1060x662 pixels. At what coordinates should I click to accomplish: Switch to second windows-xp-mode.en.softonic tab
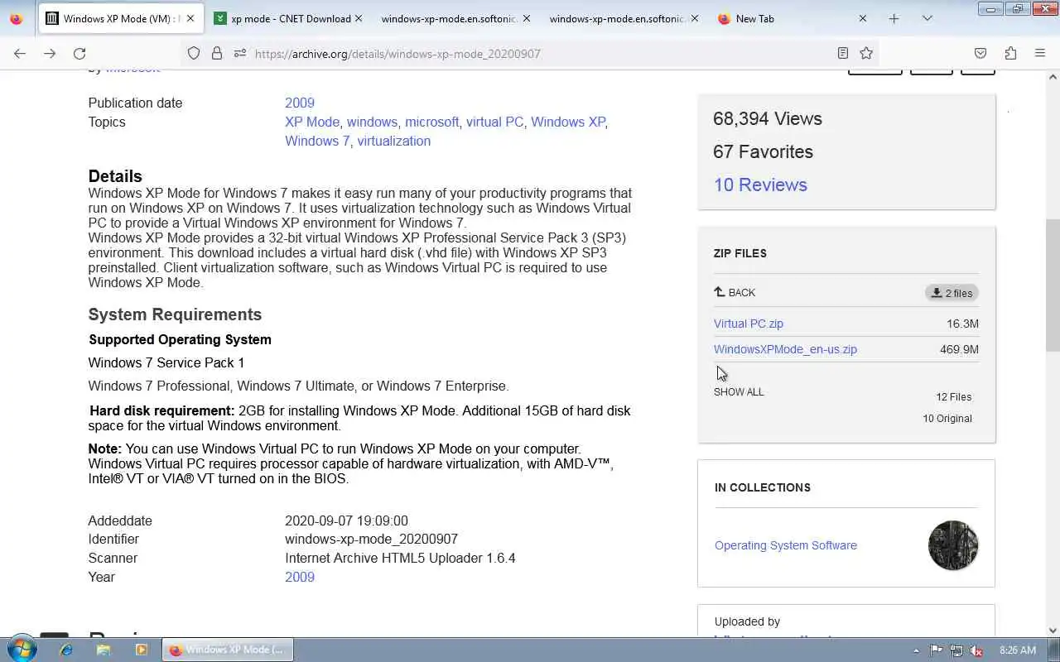tap(623, 18)
